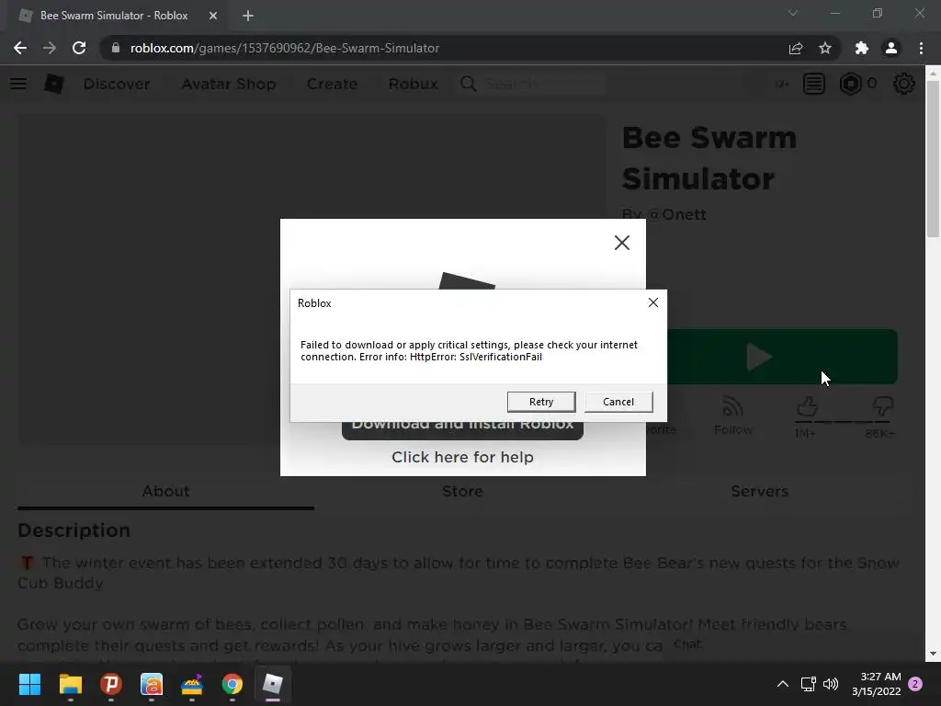Image resolution: width=941 pixels, height=706 pixels.
Task: Open the notification badge showing 2
Action: (915, 684)
